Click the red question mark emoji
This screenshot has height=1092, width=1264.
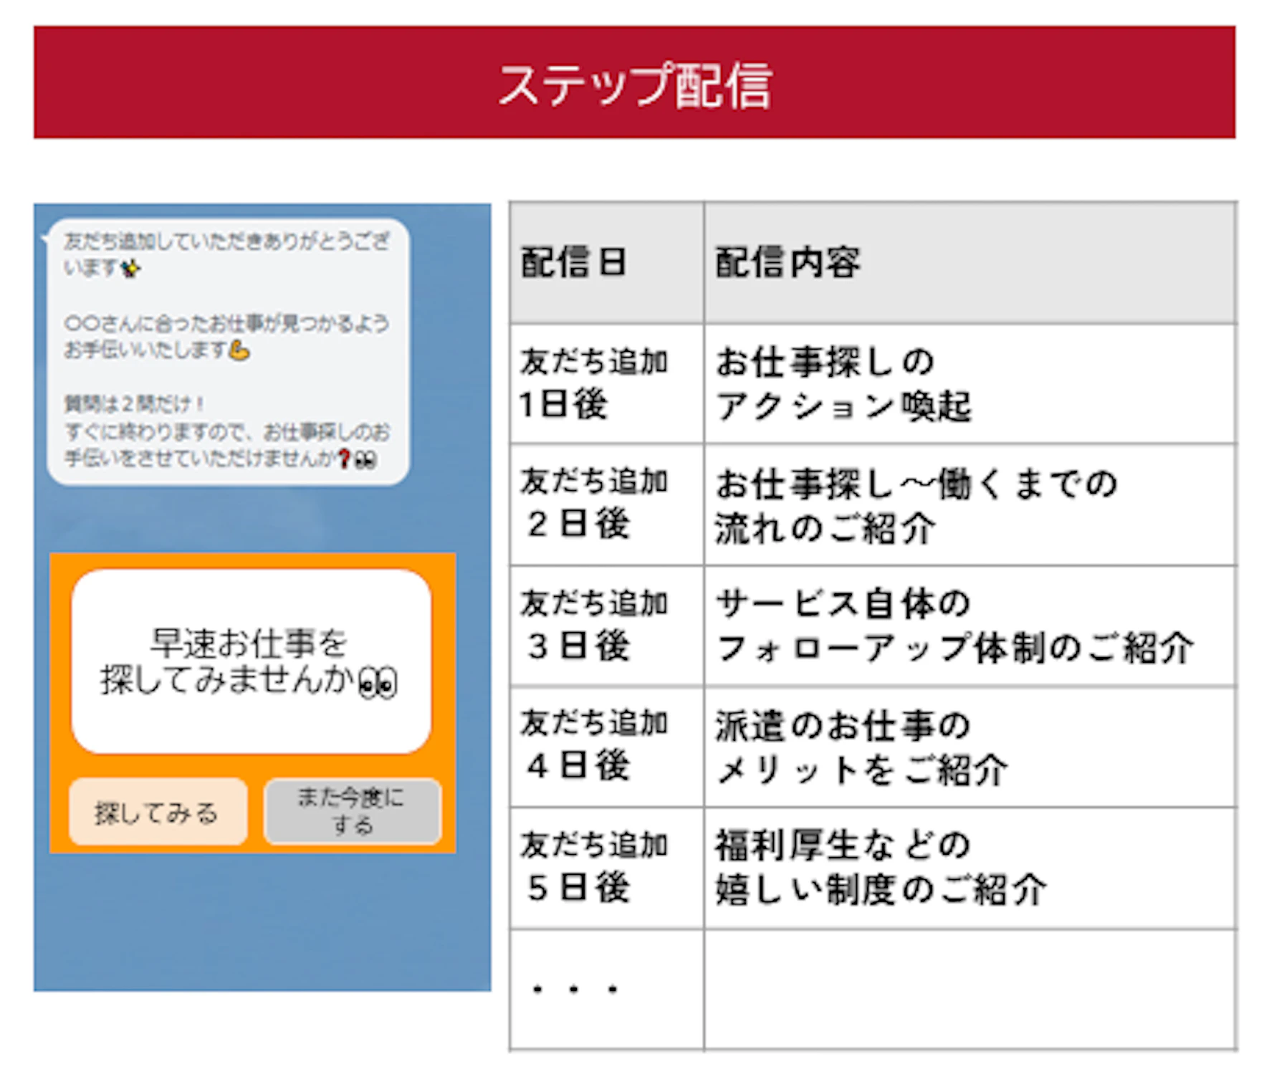(345, 459)
